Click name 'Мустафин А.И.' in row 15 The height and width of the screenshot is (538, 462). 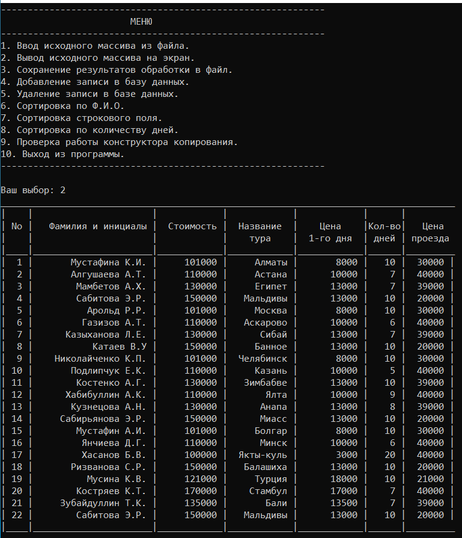(x=111, y=431)
